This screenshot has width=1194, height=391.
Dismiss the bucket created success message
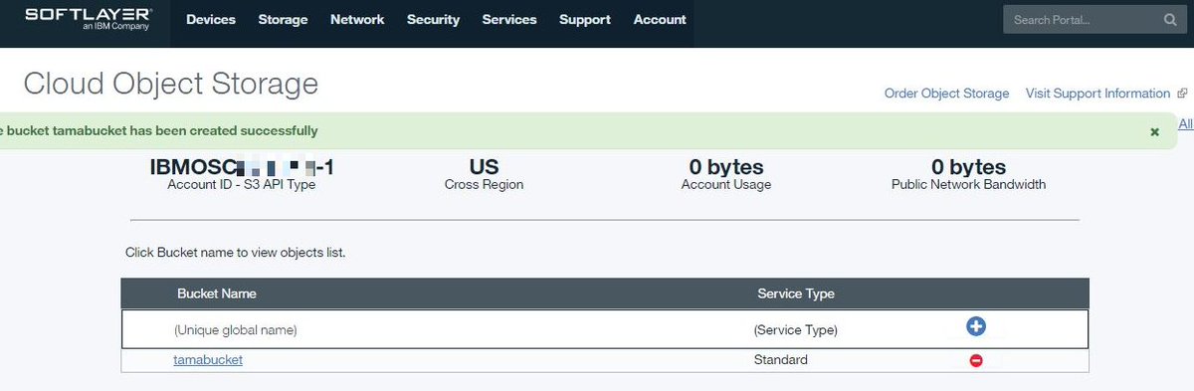1155,131
